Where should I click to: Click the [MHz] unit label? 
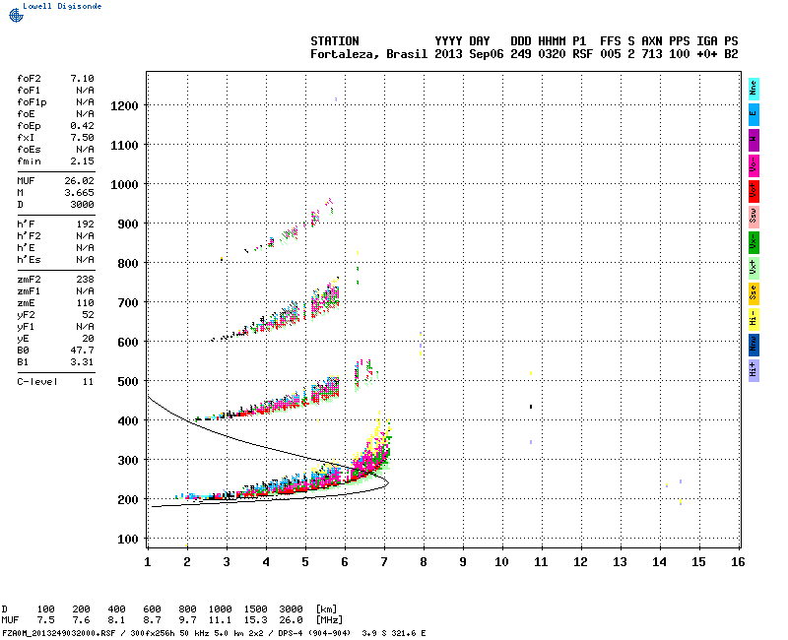[x=329, y=620]
